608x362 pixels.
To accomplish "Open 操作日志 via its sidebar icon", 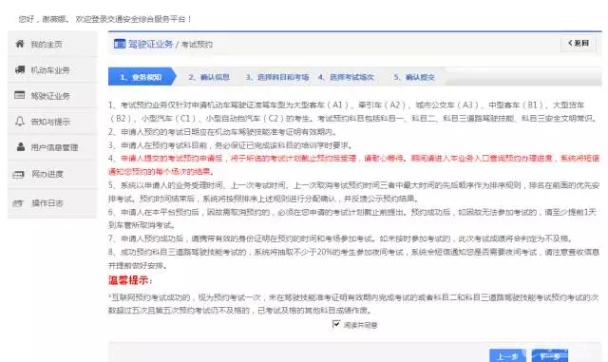I will [18, 203].
